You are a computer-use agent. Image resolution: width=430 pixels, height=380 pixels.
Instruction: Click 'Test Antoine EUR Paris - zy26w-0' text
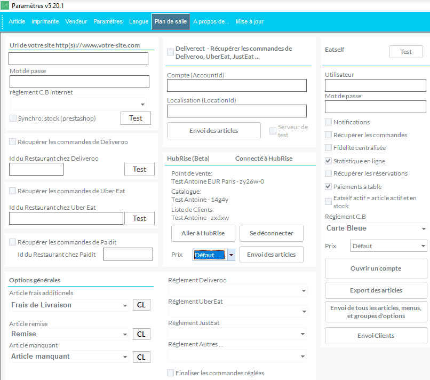pos(218,181)
